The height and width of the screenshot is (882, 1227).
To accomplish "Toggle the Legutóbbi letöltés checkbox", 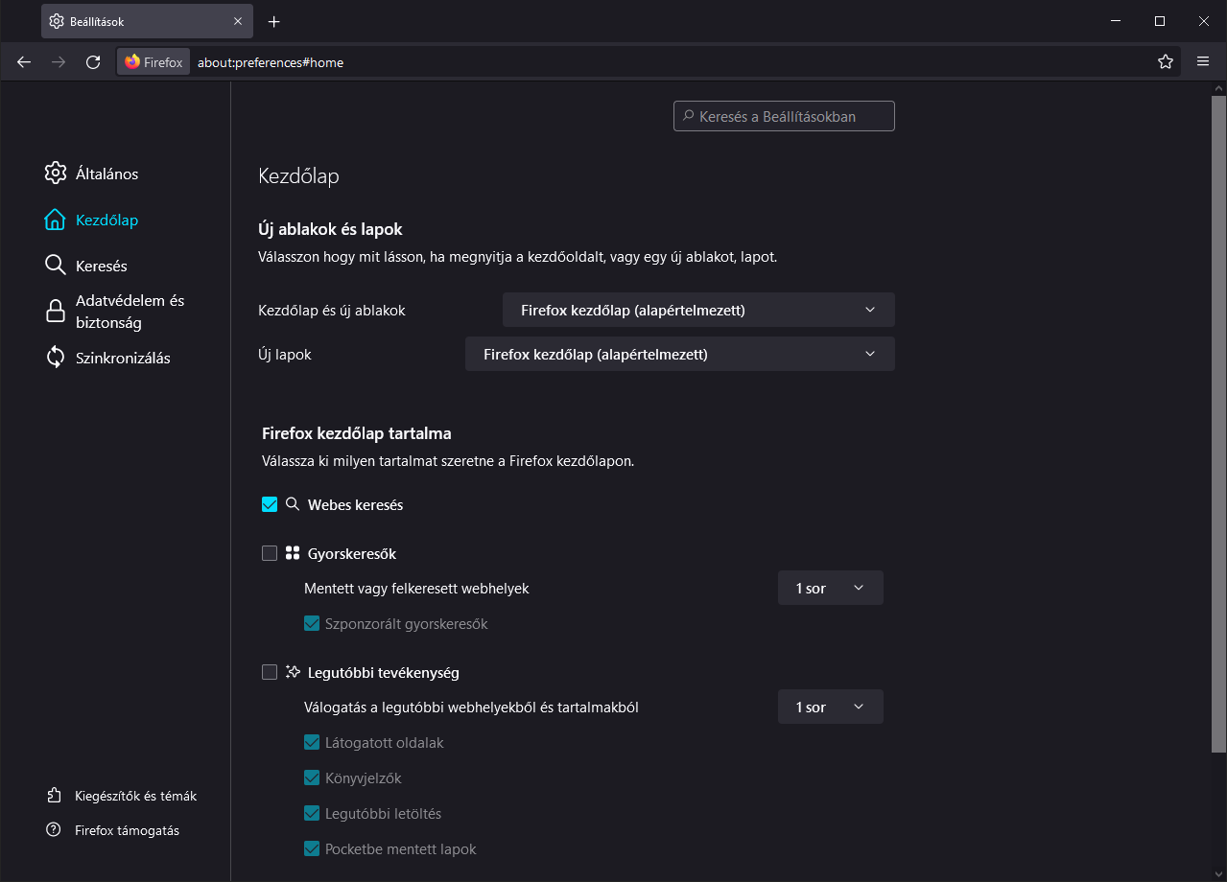I will coord(312,814).
